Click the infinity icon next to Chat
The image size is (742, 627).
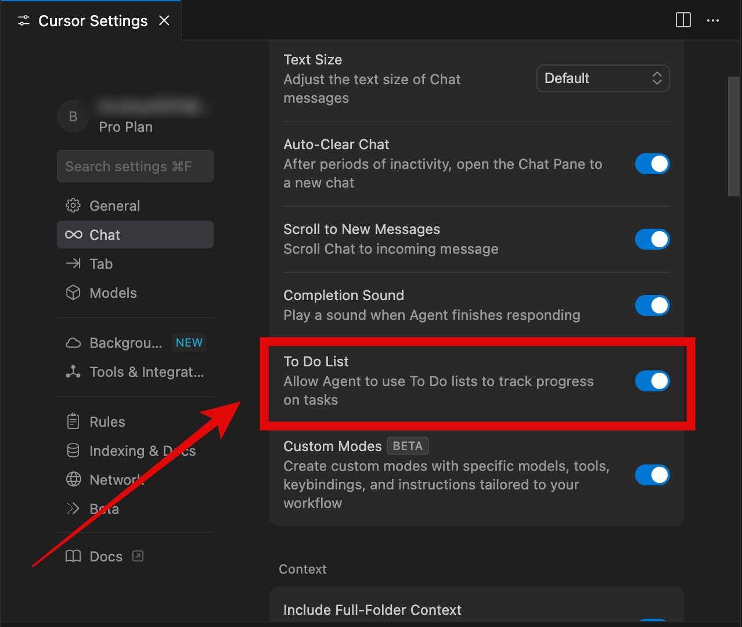point(73,235)
